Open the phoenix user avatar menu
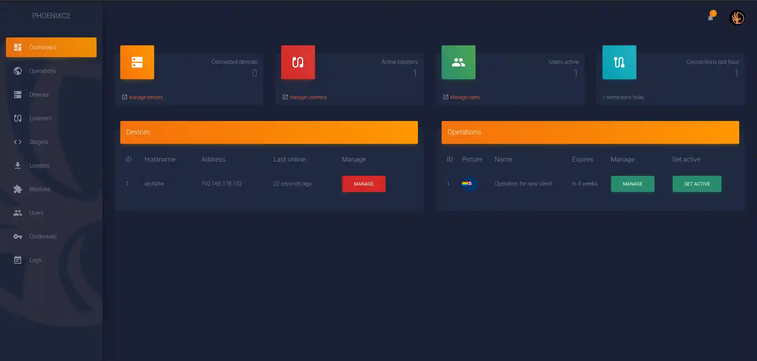This screenshot has width=757, height=361. pos(737,18)
